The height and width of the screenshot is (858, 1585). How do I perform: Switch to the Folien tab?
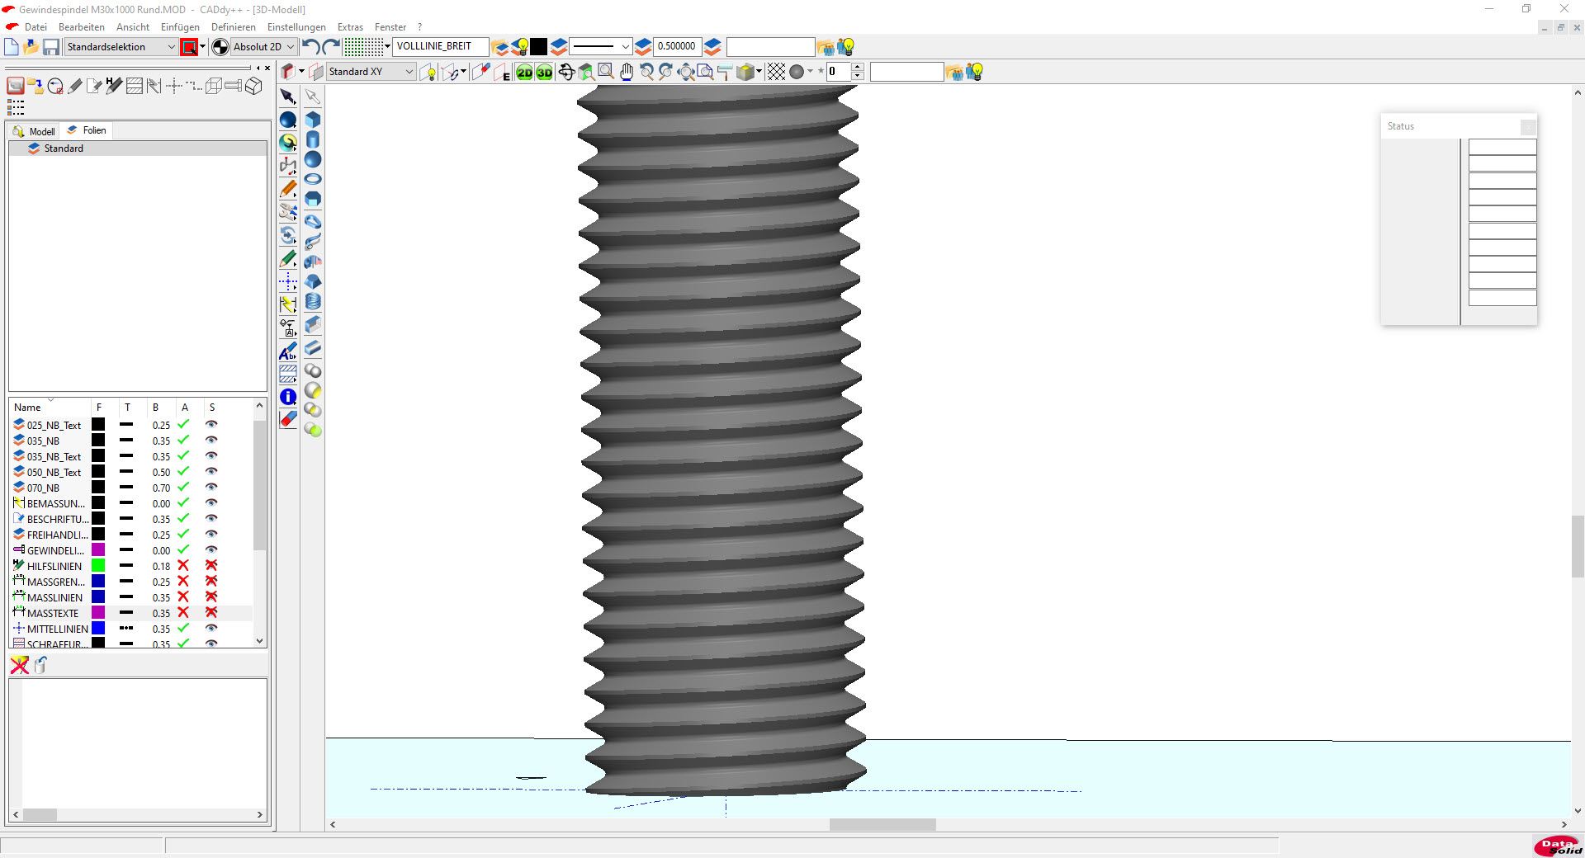(x=87, y=130)
